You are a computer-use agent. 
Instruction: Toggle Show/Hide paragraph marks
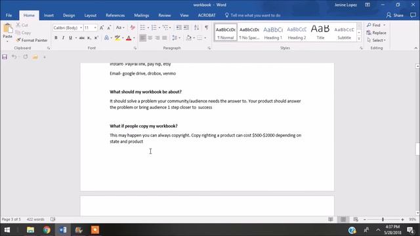coord(207,28)
